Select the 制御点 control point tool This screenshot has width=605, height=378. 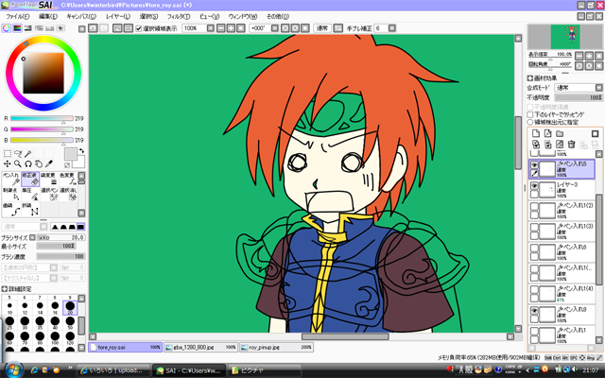[x=10, y=194]
